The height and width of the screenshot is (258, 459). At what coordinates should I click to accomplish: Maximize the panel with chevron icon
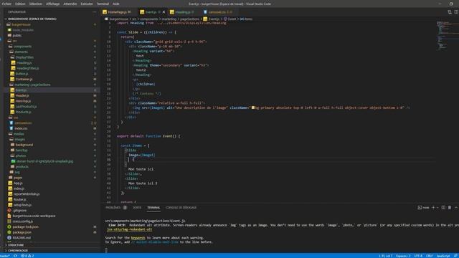[x=456, y=208]
